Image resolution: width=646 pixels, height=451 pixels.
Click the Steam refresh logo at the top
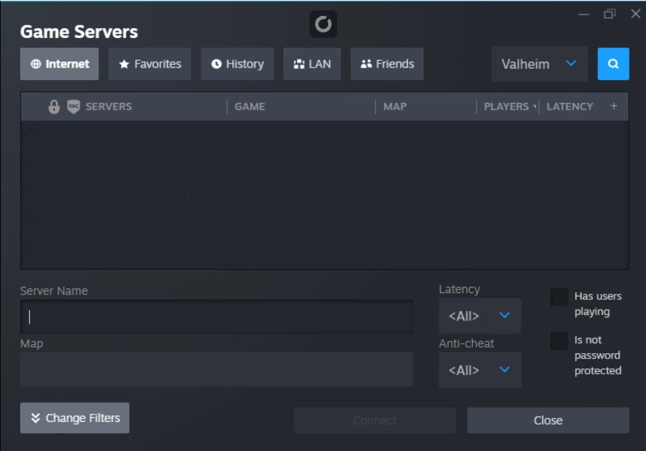pyautogui.click(x=323, y=23)
